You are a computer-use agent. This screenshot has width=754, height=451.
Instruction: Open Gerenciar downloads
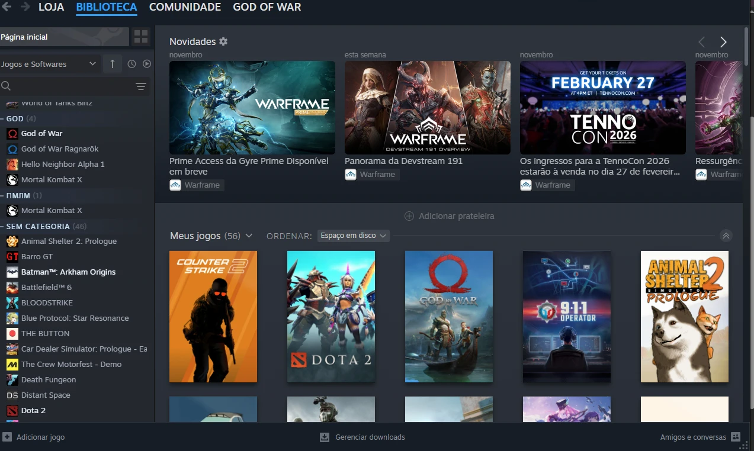[362, 437]
